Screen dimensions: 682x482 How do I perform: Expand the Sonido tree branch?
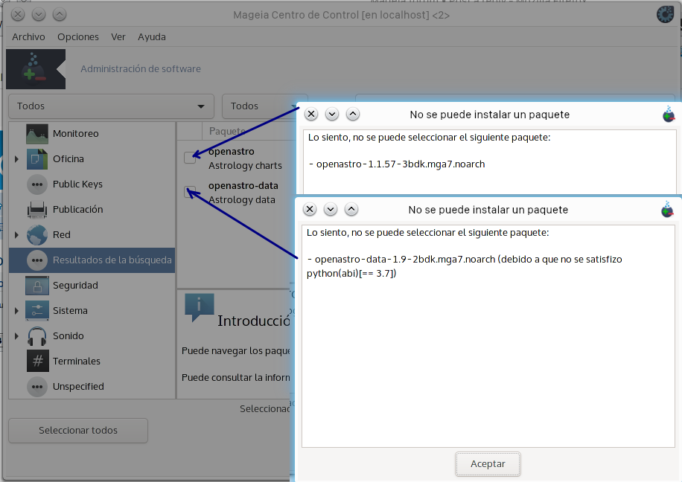coord(16,336)
